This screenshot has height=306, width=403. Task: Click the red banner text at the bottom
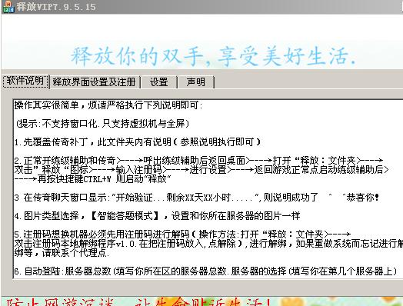point(138,302)
